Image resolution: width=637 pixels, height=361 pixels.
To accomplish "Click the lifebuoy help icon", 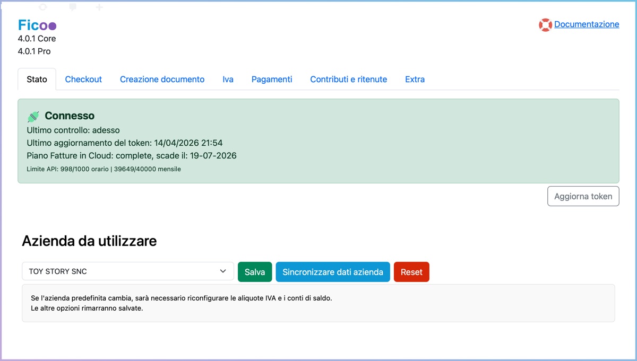I will pos(545,25).
